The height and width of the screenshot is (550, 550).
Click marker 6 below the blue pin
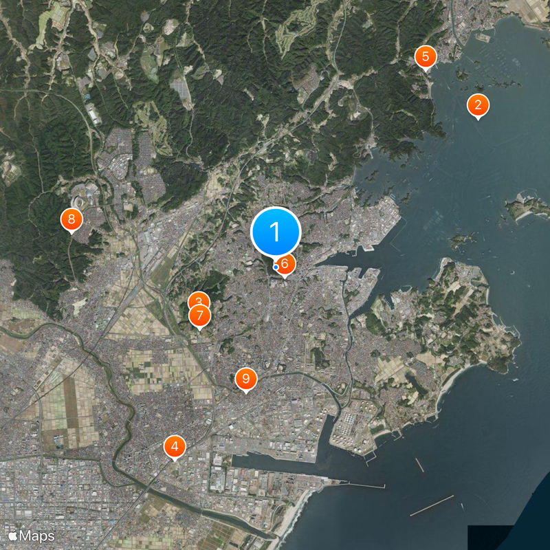tap(285, 263)
